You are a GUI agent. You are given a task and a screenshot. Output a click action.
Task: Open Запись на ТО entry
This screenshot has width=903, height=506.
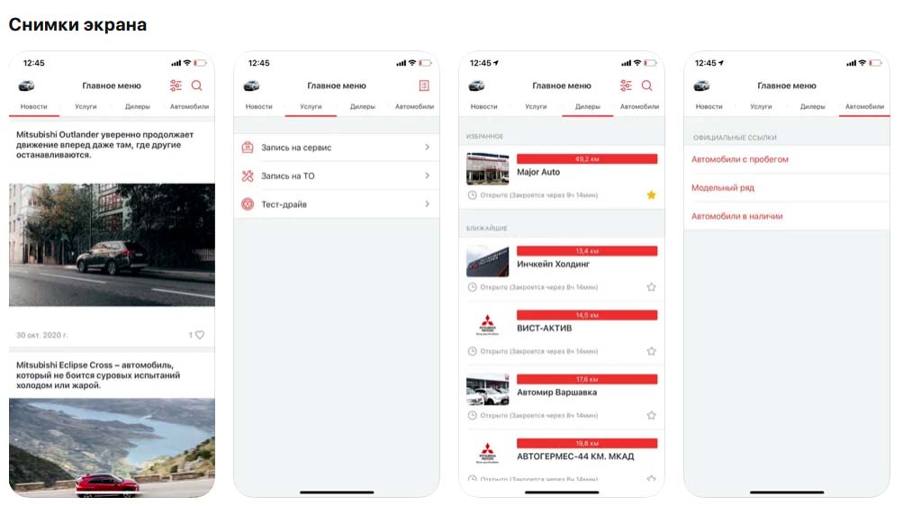point(337,176)
